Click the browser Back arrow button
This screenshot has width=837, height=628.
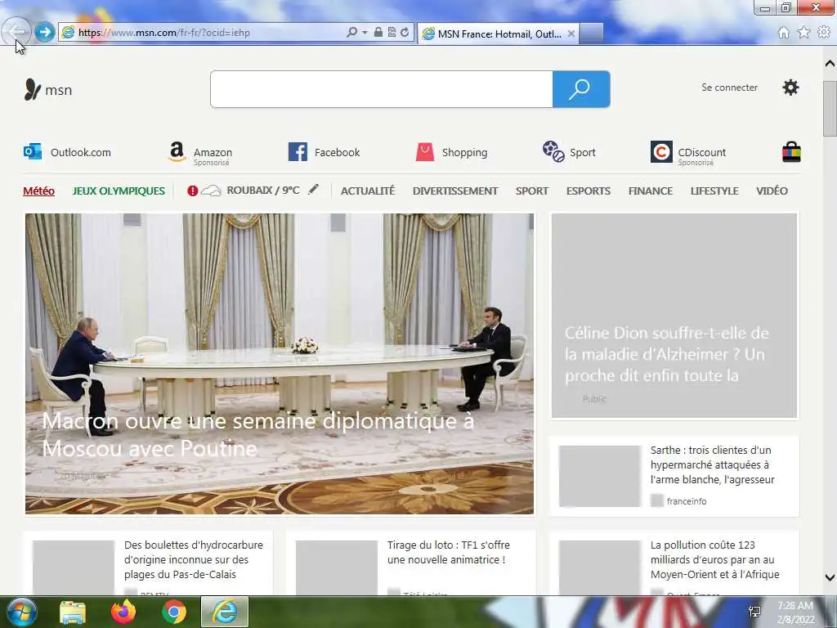(x=16, y=31)
